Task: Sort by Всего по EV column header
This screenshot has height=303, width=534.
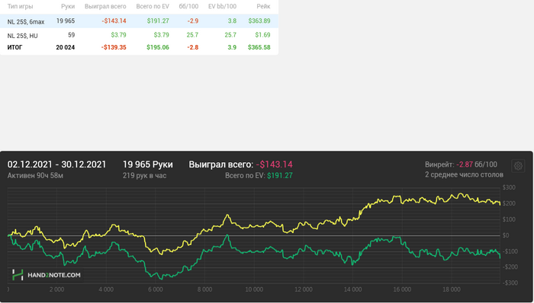Action: pyautogui.click(x=153, y=6)
